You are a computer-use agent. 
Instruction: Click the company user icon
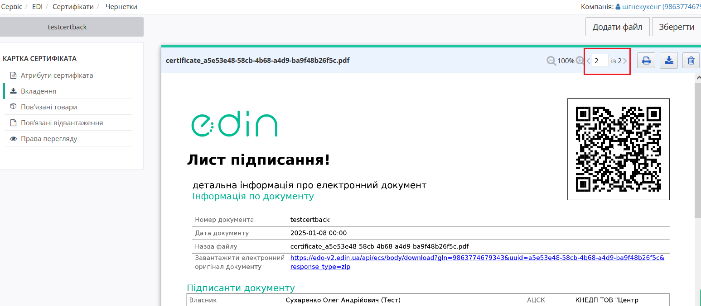pos(618,7)
